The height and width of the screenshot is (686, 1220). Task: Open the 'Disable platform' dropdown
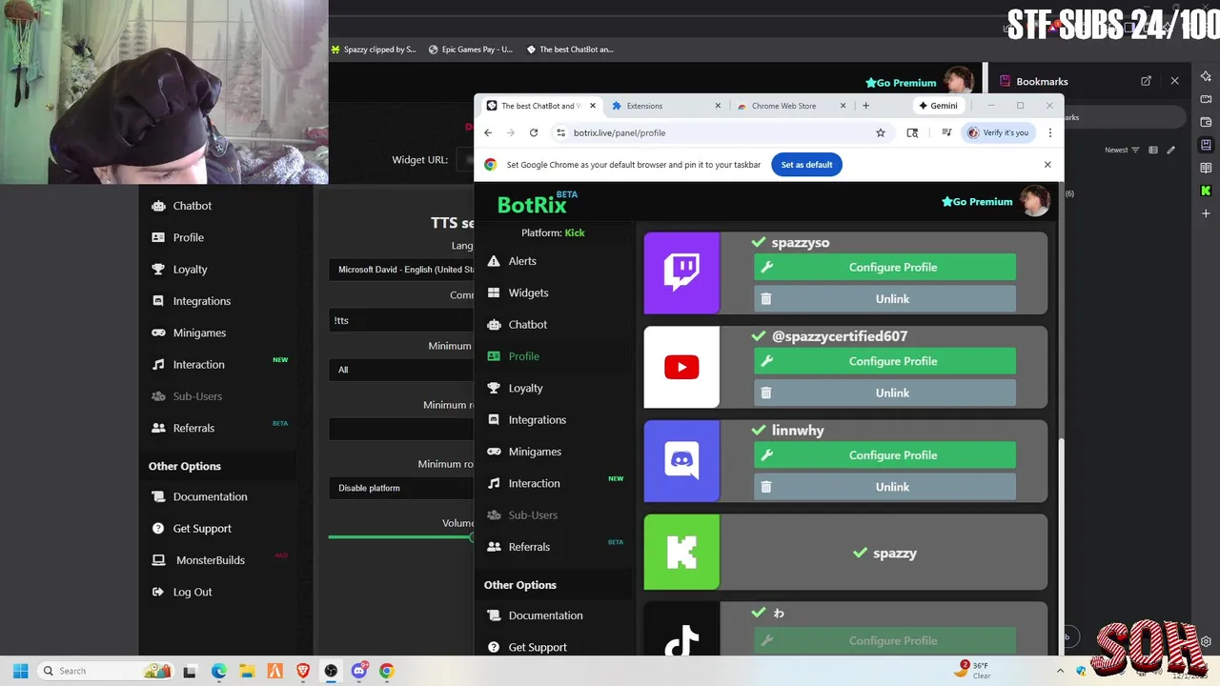tap(401, 488)
